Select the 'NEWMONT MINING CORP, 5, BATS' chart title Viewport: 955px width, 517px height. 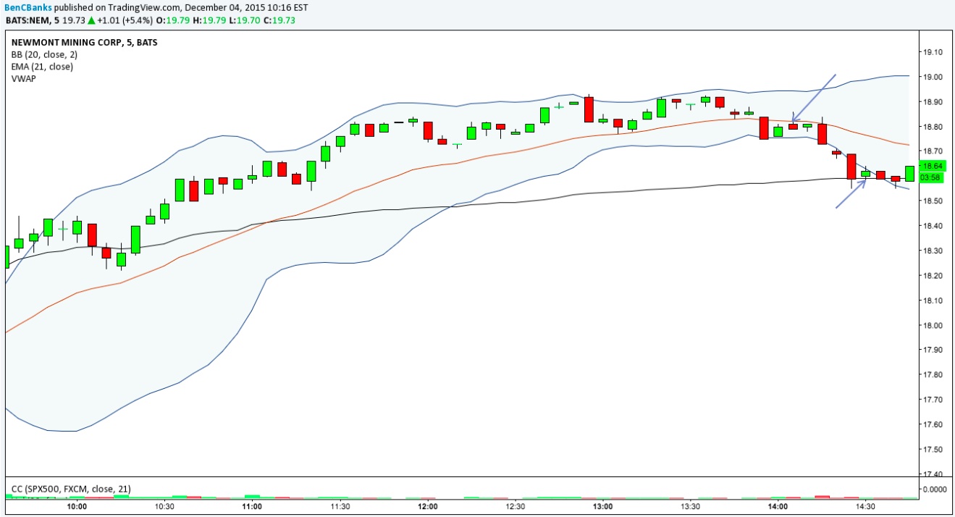coord(84,42)
